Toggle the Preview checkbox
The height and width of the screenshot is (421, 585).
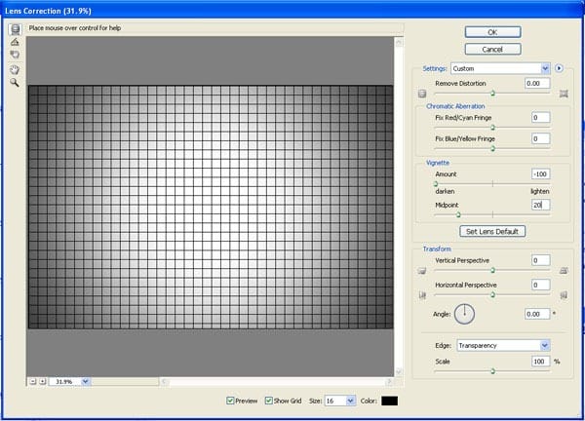(230, 401)
